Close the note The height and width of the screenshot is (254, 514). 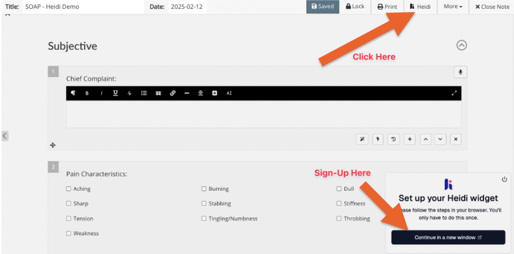pos(492,7)
